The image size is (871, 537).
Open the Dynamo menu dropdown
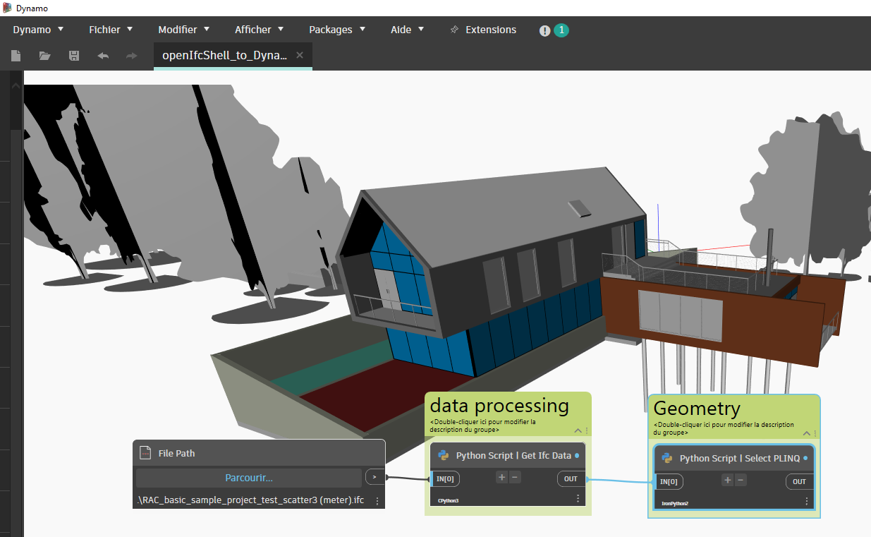tap(38, 30)
